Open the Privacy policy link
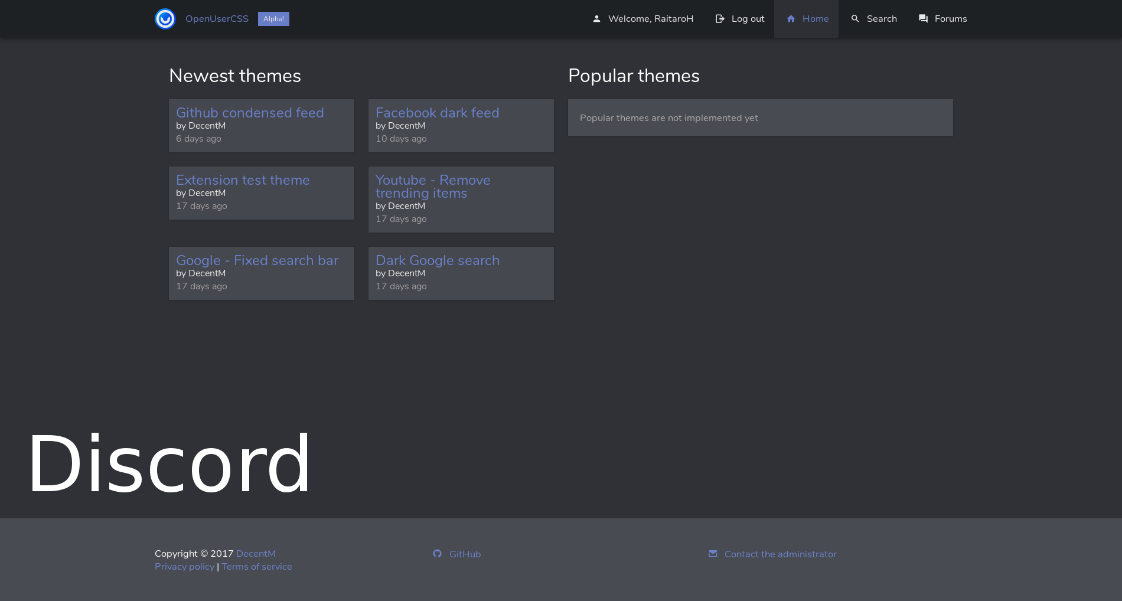Viewport: 1122px width, 601px height. [x=184, y=567]
